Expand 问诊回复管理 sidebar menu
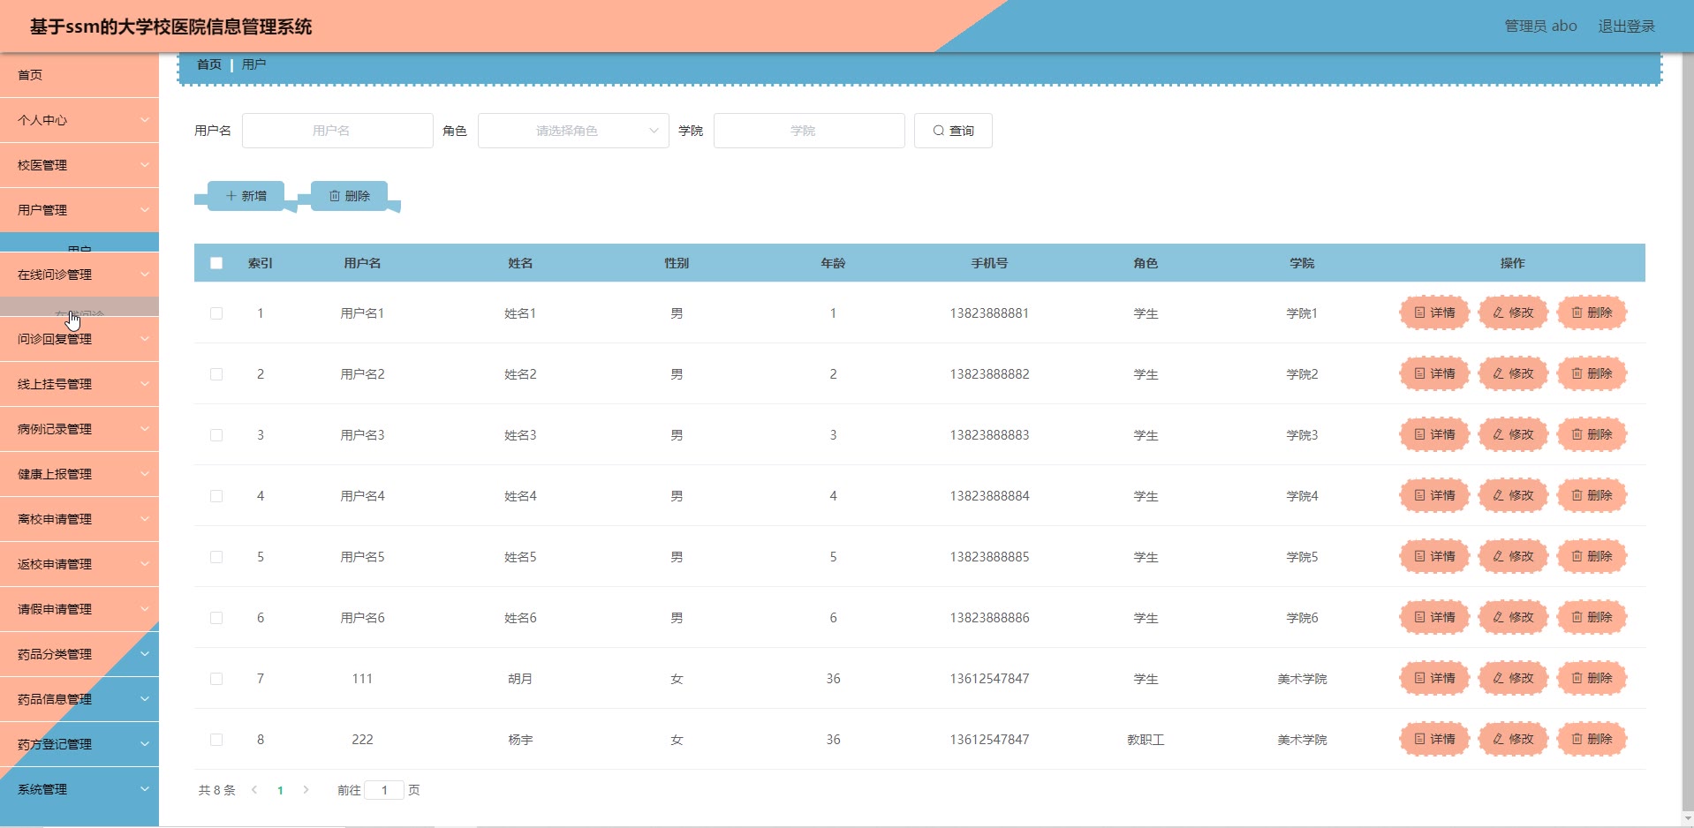This screenshot has width=1694, height=828. (x=79, y=339)
